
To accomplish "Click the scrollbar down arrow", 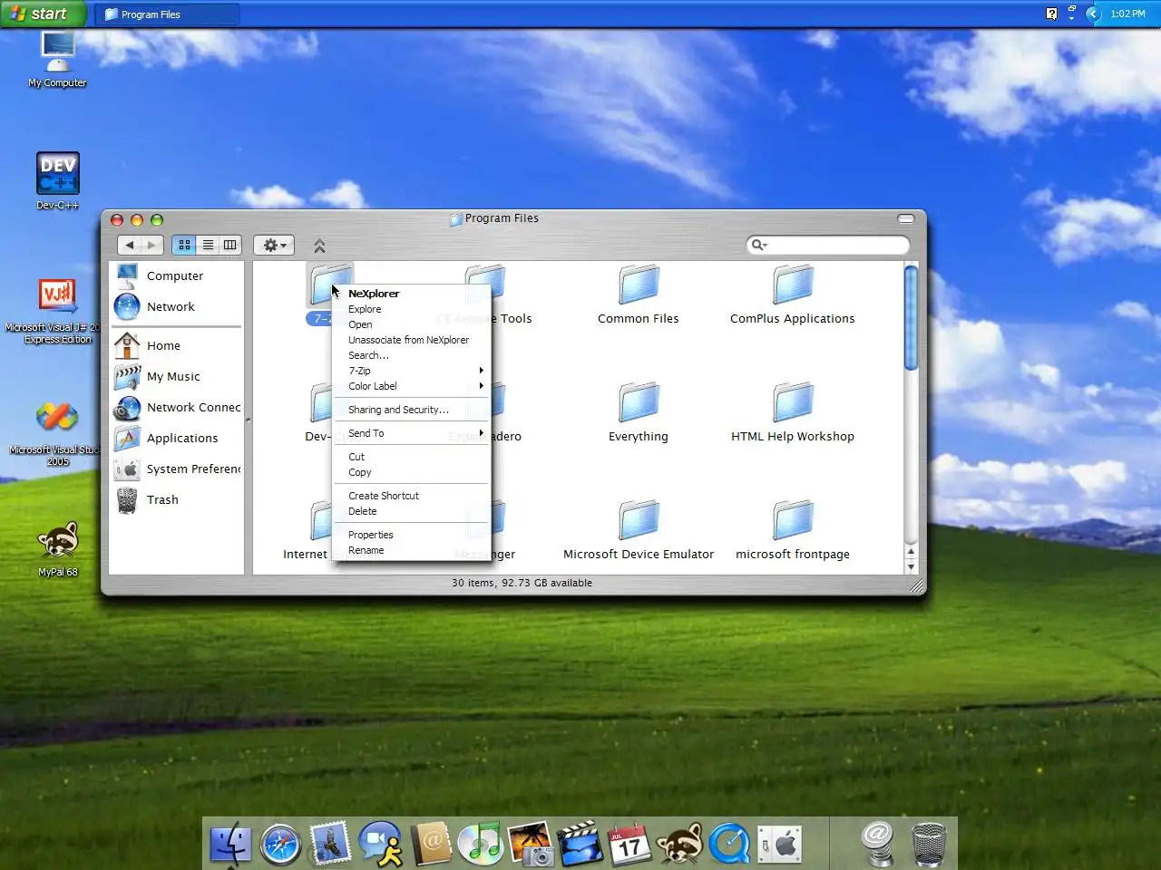I will tap(911, 566).
